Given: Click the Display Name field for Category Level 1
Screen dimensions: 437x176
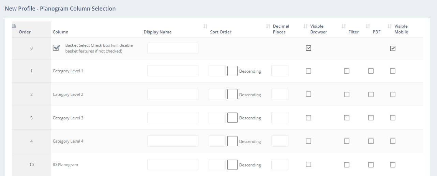Looking at the screenshot, I should (173, 71).
